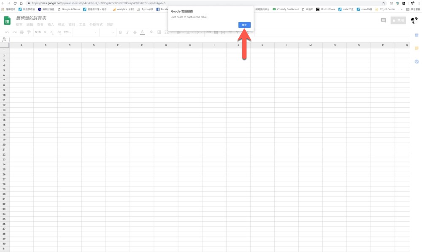Click the browser Back arrow
The image size is (422, 252).
tap(3, 3)
